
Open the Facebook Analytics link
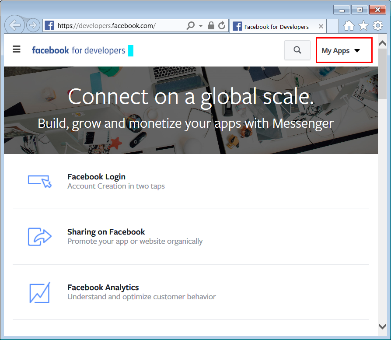click(x=103, y=287)
